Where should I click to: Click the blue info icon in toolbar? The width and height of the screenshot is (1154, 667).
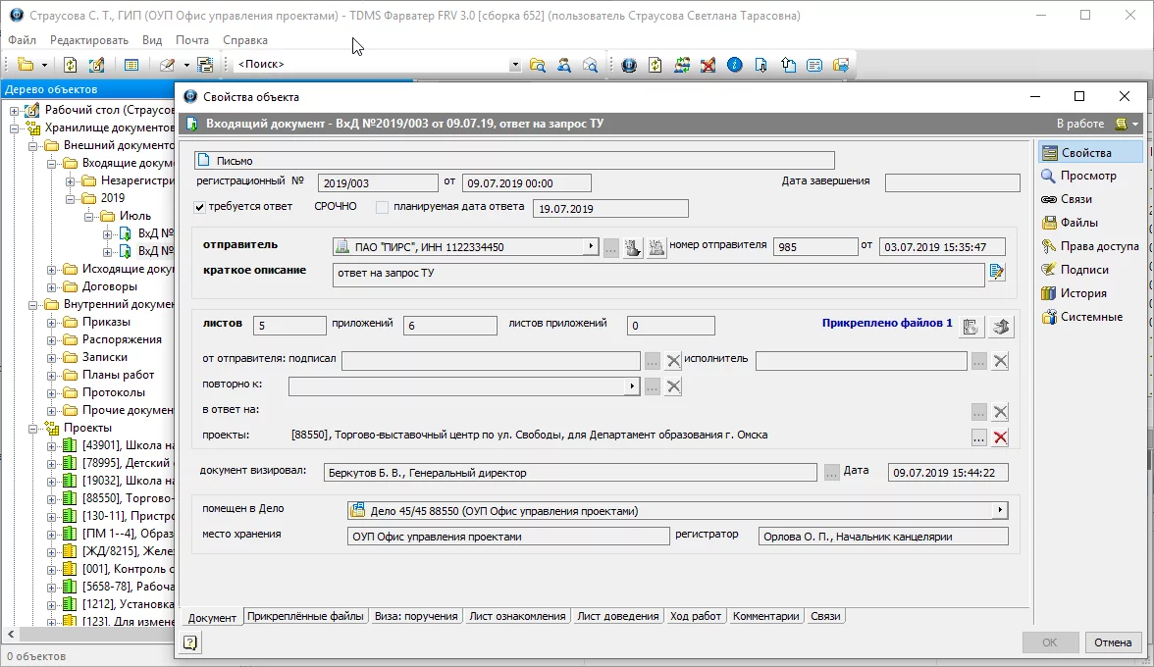(x=734, y=65)
